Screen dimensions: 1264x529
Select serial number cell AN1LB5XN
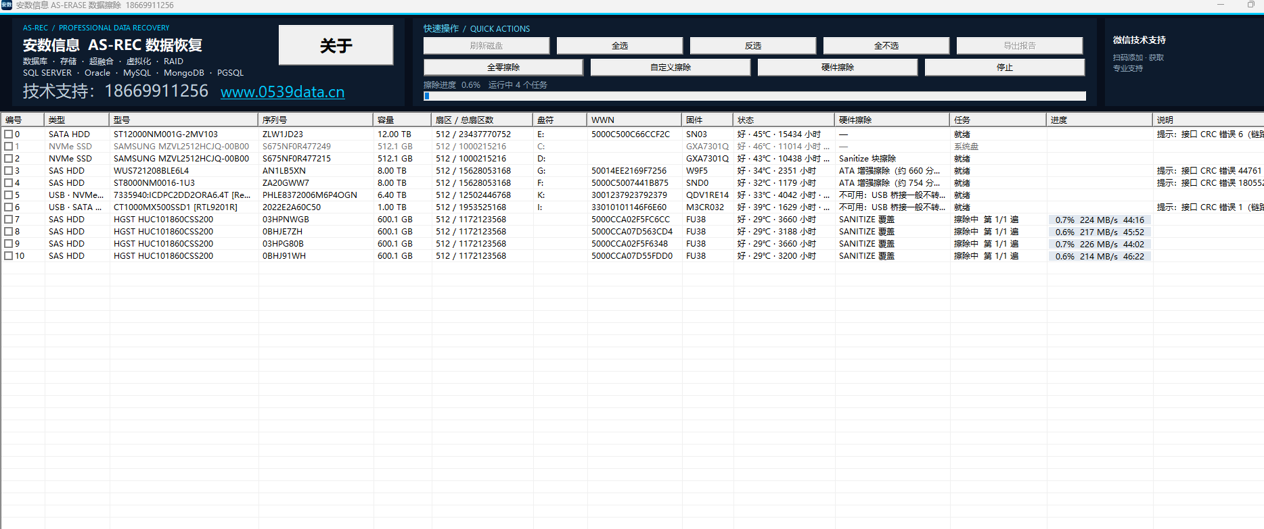284,171
